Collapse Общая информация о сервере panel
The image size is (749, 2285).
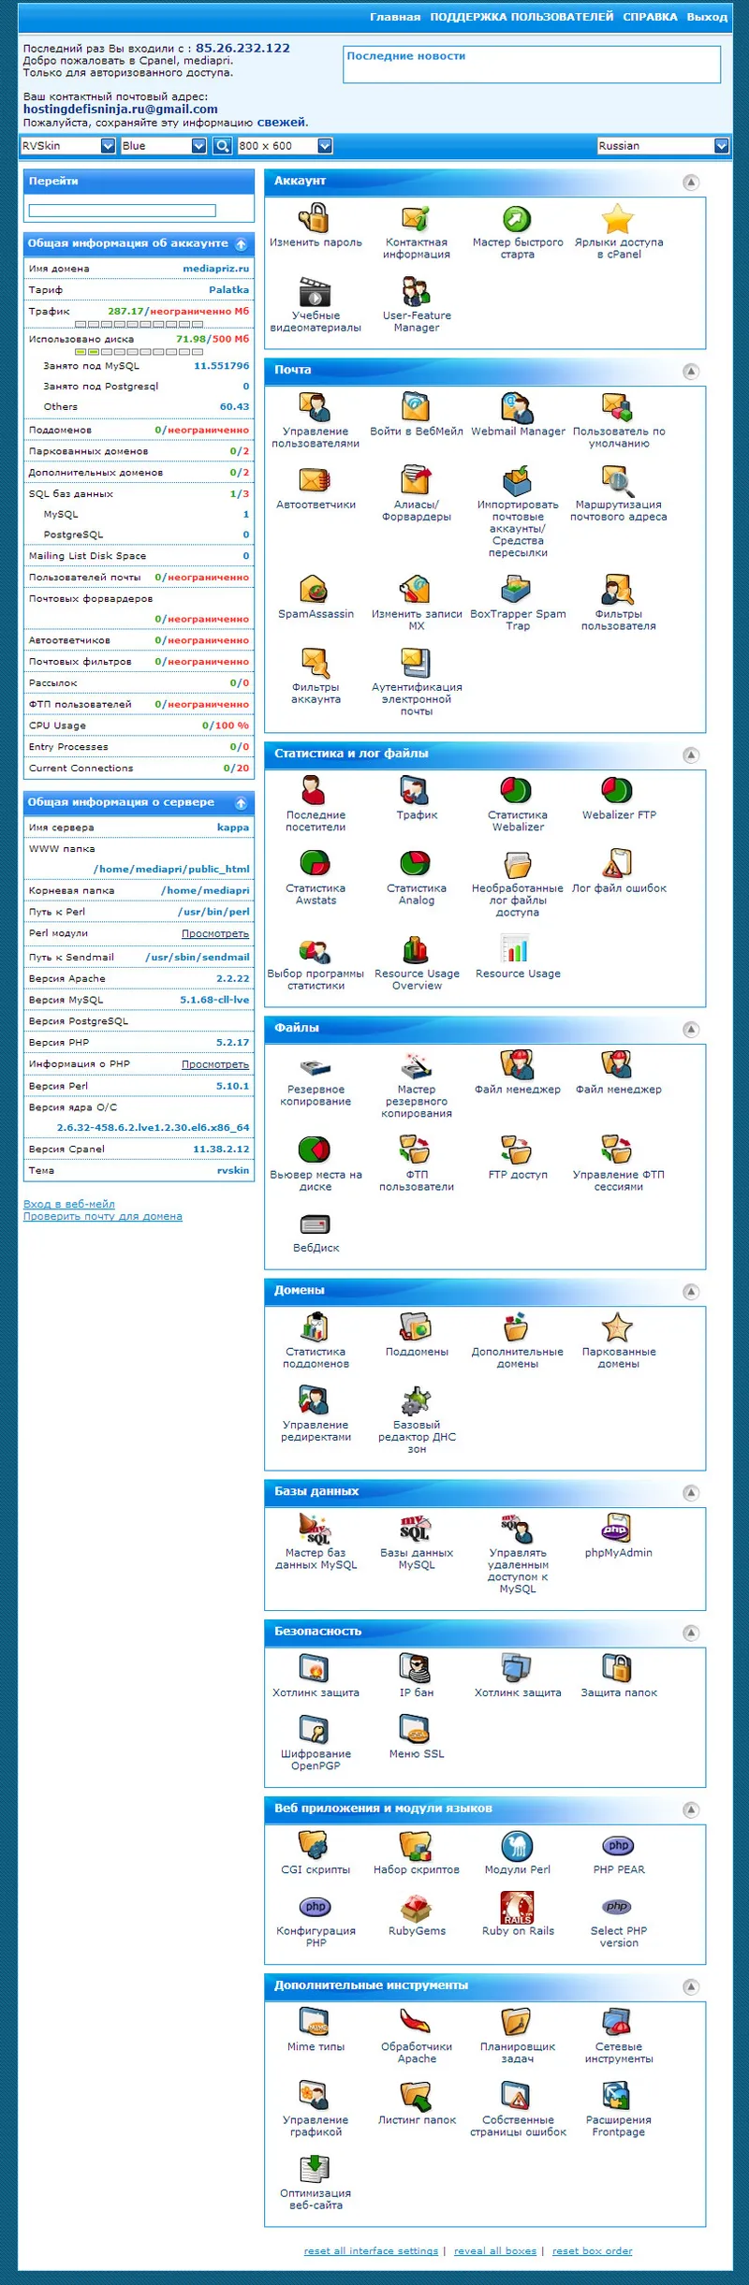click(x=241, y=803)
